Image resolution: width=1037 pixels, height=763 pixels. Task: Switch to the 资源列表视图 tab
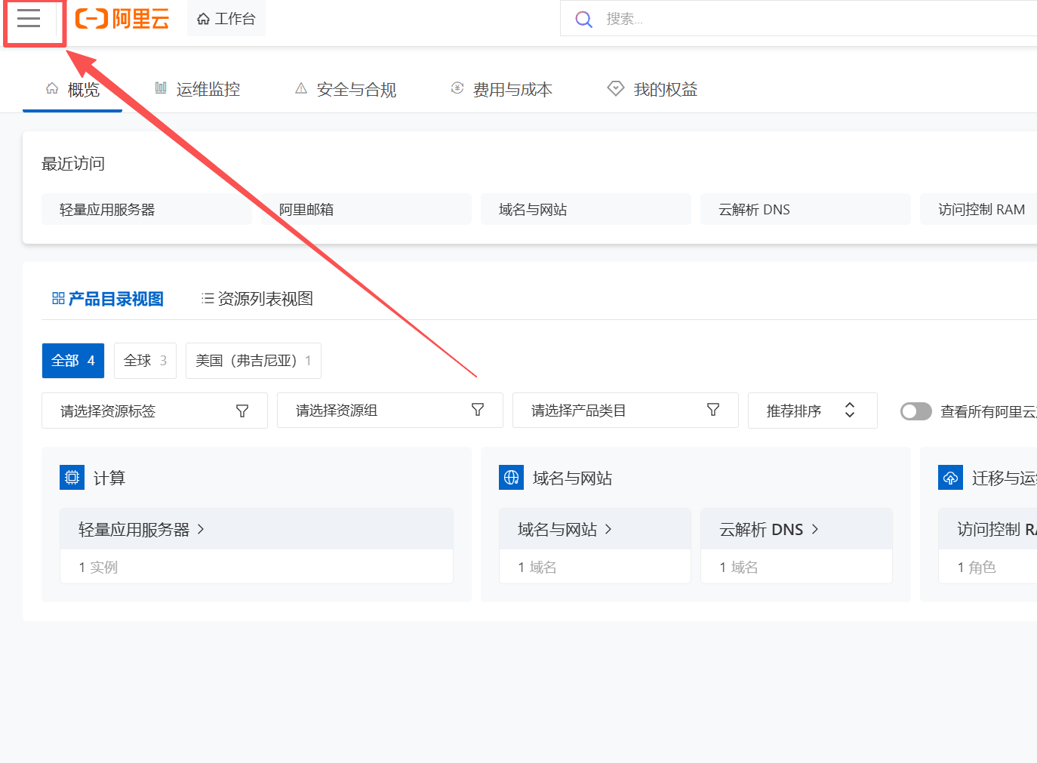257,299
